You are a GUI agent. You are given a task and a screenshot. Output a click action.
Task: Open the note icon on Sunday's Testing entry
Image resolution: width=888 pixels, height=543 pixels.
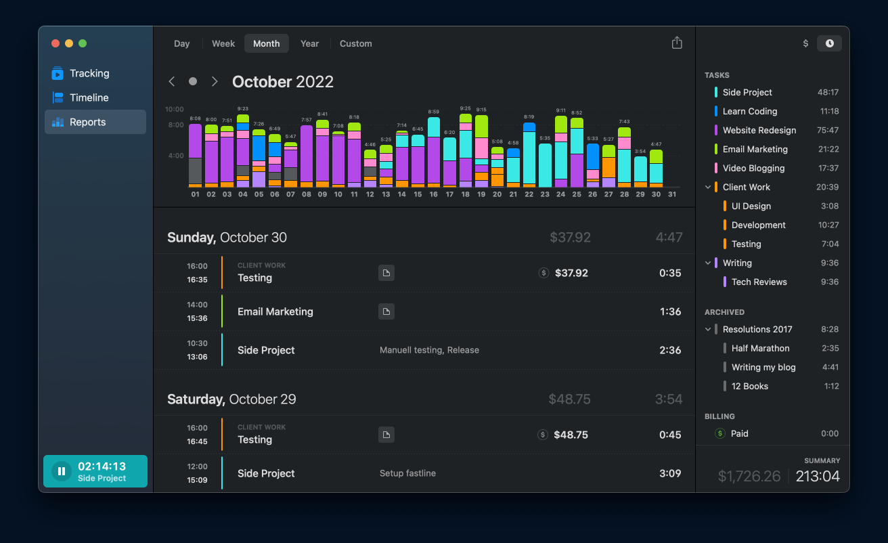386,273
